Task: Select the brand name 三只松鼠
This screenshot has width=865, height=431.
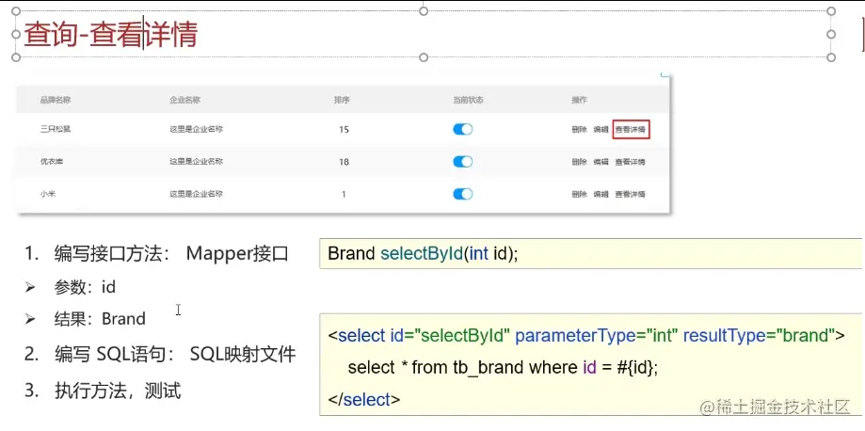Action: (x=56, y=129)
